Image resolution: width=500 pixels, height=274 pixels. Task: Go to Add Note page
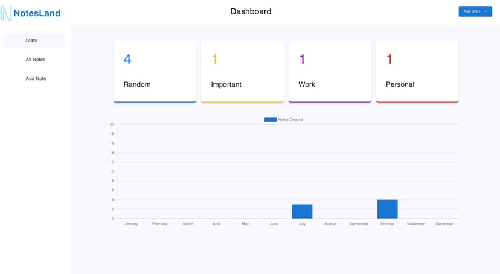(x=36, y=79)
